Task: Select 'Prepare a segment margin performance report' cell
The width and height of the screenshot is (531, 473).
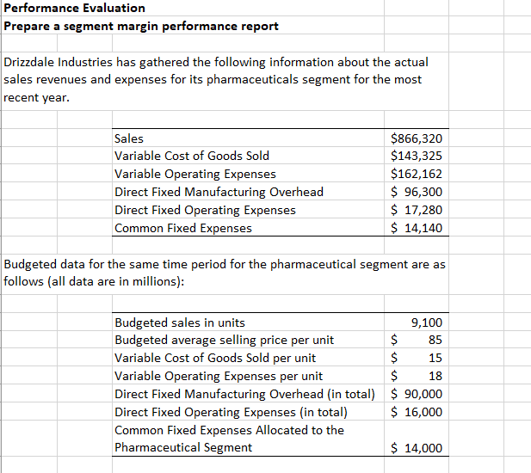Action: 193,26
